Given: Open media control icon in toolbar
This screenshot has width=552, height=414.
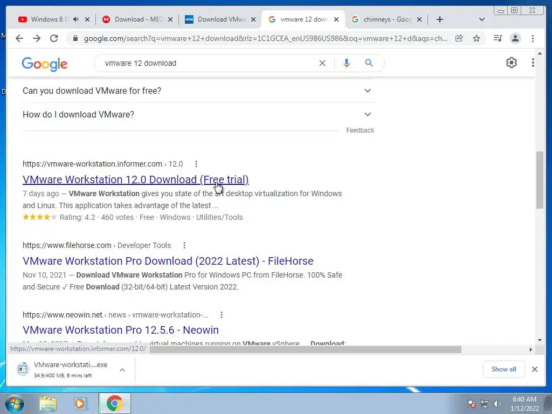Looking at the screenshot, I should [498, 38].
